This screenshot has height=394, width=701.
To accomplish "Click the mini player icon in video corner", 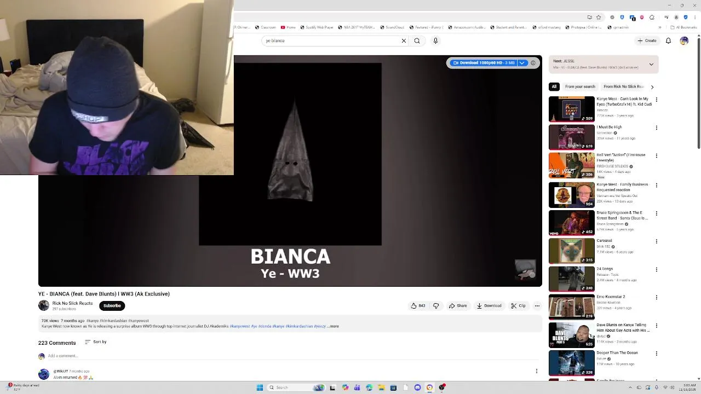I will point(525,269).
